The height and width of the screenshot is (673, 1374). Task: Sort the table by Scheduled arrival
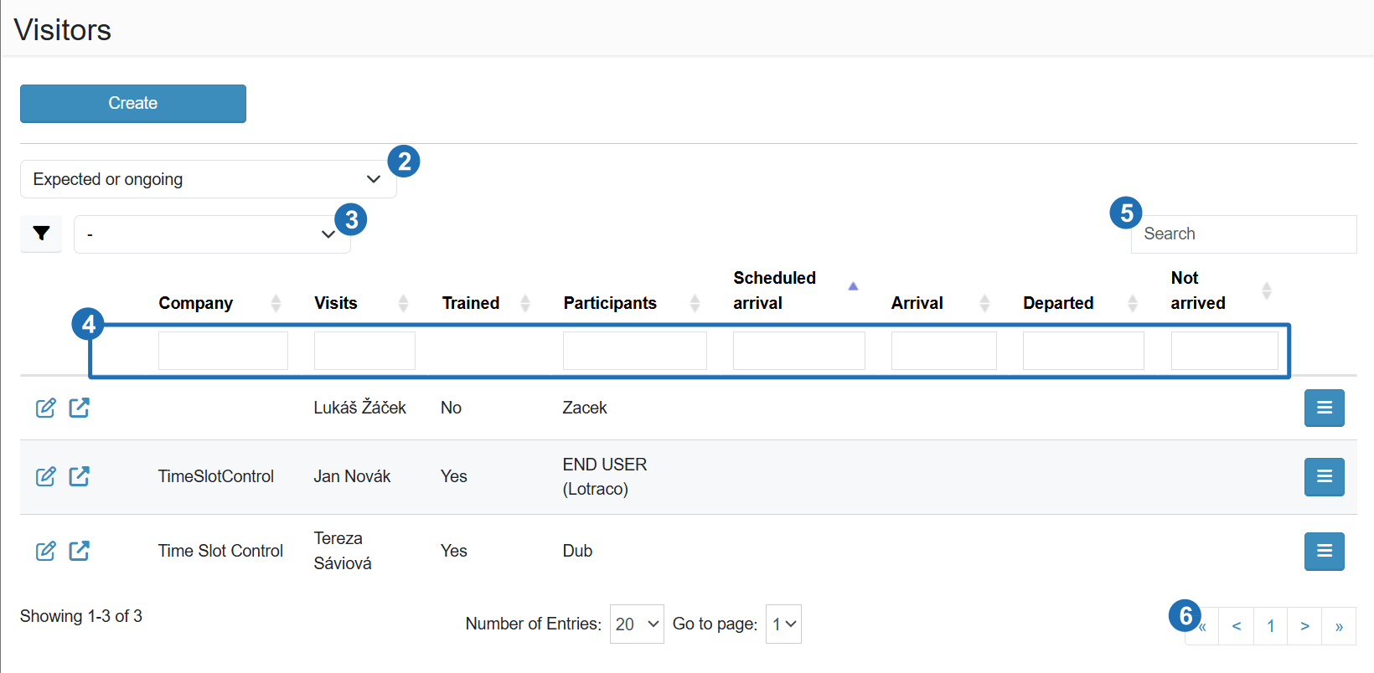tap(775, 290)
